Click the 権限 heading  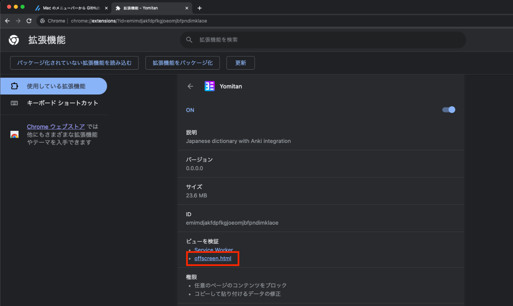click(x=192, y=277)
